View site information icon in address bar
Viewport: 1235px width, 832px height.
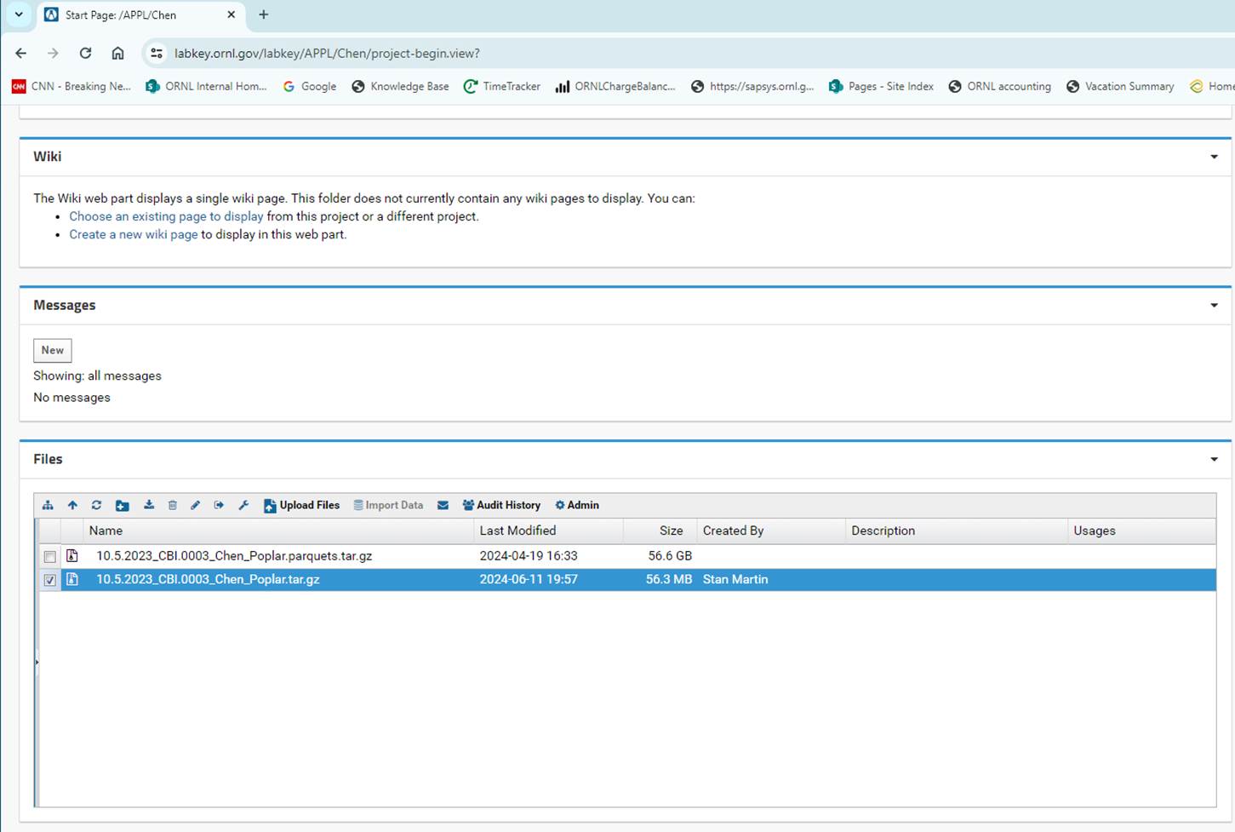coord(157,53)
